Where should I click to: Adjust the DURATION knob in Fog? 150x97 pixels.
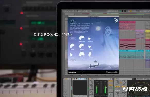click(82, 38)
